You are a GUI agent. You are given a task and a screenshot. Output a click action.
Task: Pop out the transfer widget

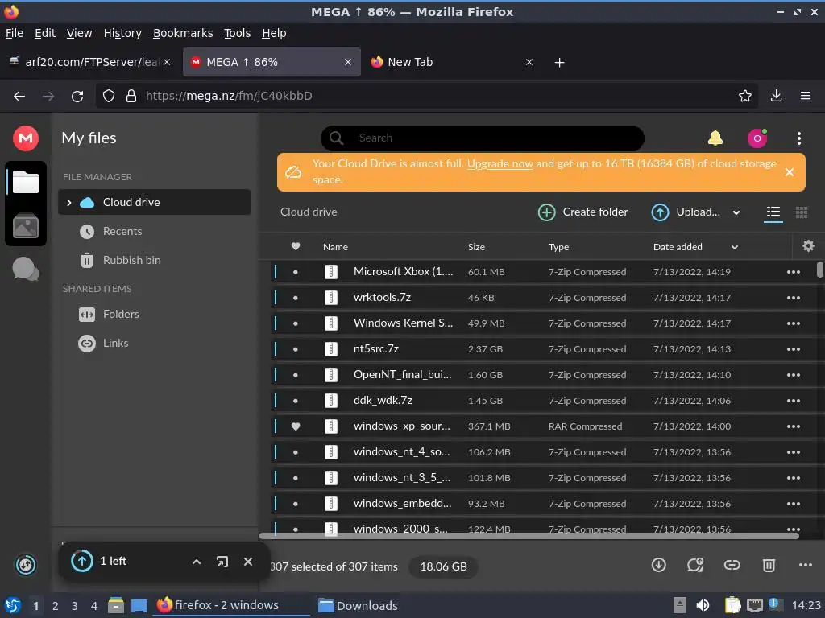pyautogui.click(x=222, y=562)
